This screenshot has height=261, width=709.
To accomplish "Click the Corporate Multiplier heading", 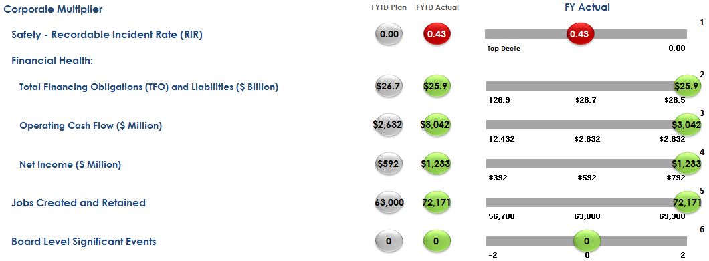I will coord(53,9).
